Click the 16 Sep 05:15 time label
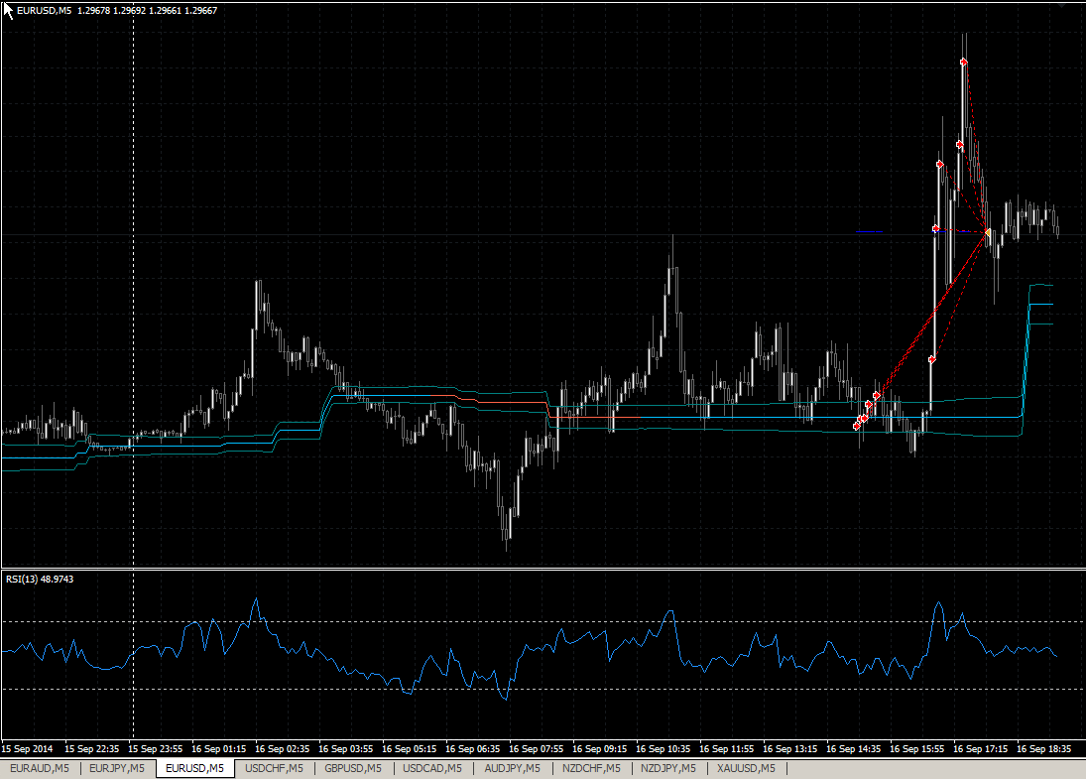The height and width of the screenshot is (780, 1086). (x=410, y=749)
